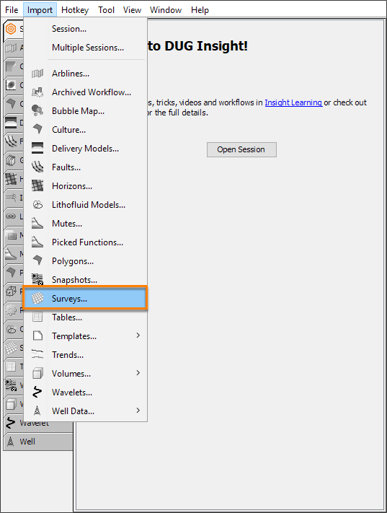Viewport: 387px width, 513px height.
Task: Select Surveys... import option
Action: point(85,299)
